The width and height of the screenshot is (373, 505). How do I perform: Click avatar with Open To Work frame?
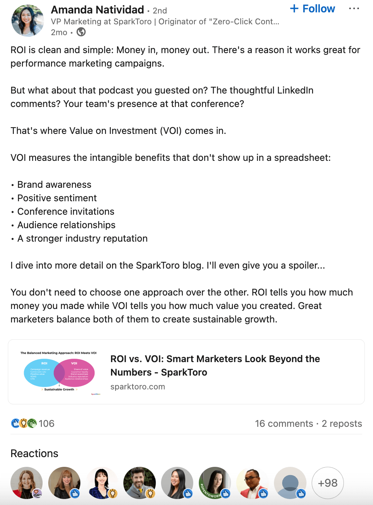point(215,483)
